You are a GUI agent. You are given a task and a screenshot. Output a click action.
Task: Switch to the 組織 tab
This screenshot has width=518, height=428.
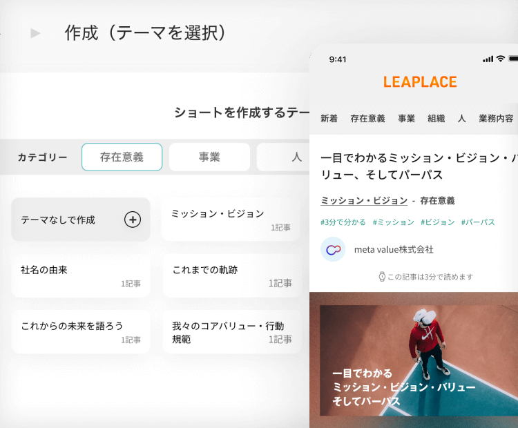pos(436,118)
